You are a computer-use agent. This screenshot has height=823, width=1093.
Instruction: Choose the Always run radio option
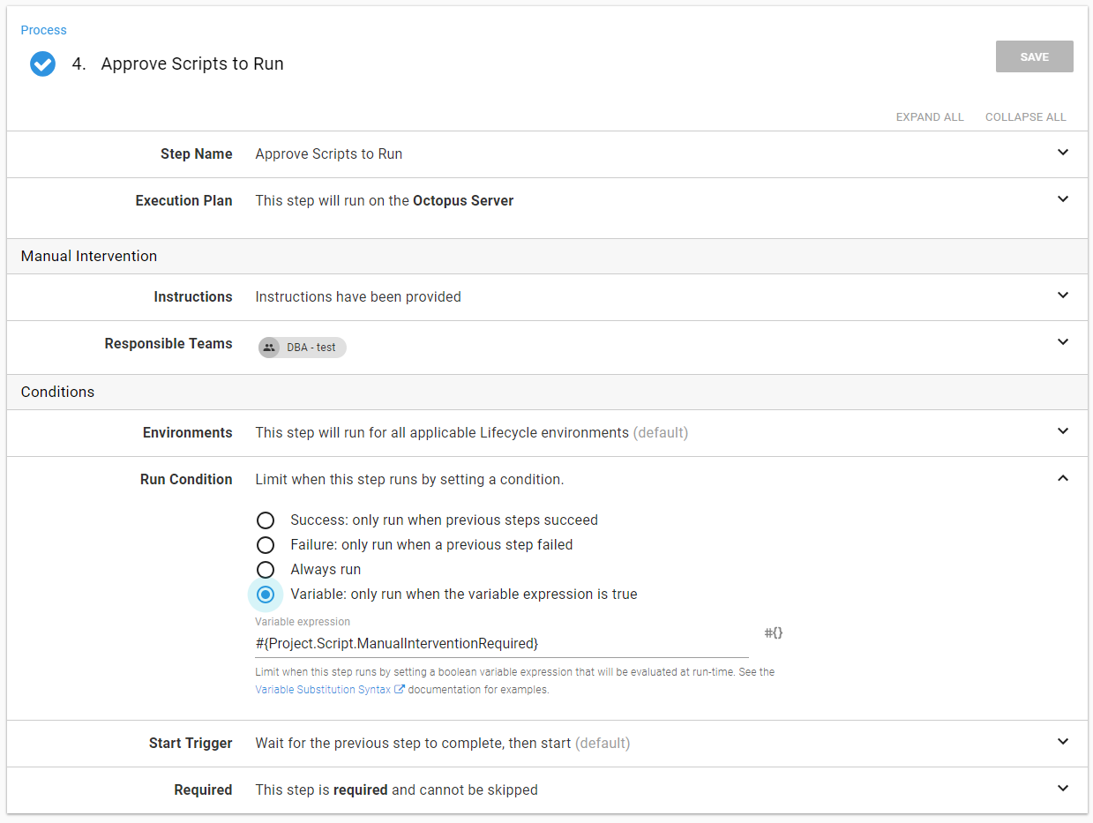click(266, 570)
